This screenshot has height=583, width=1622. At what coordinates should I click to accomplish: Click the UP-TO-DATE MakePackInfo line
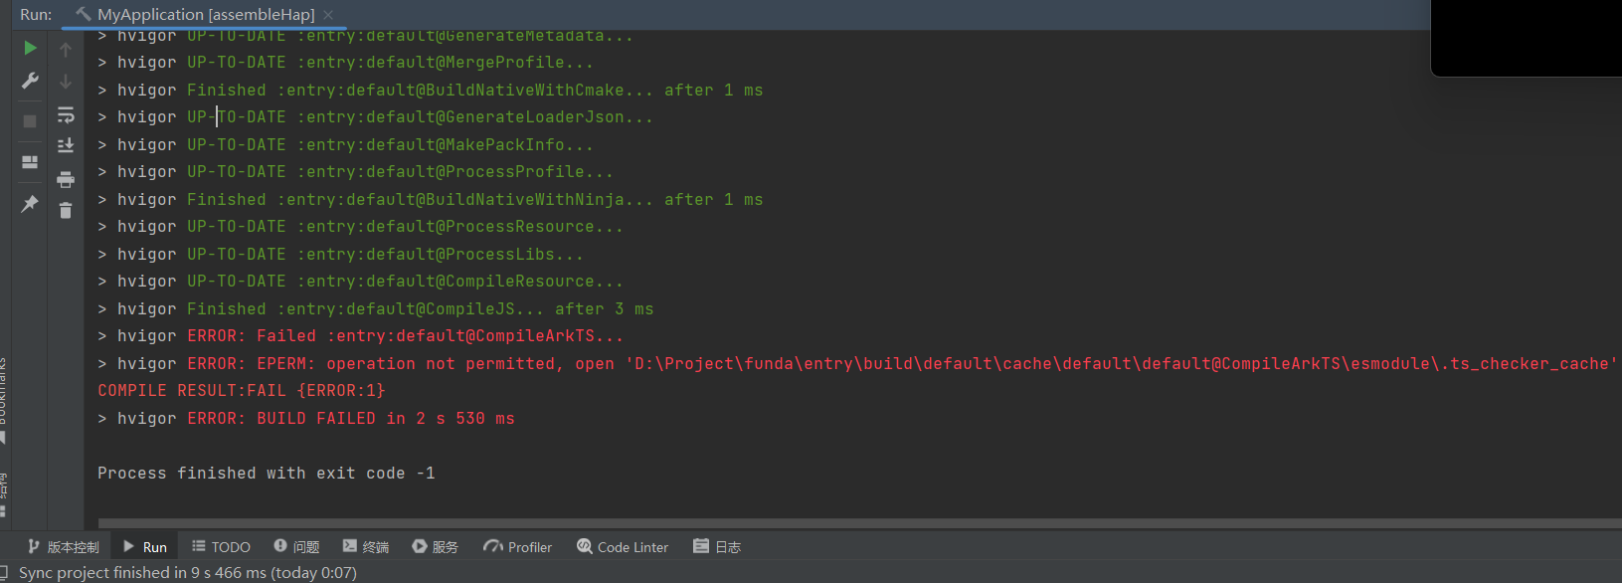point(346,145)
